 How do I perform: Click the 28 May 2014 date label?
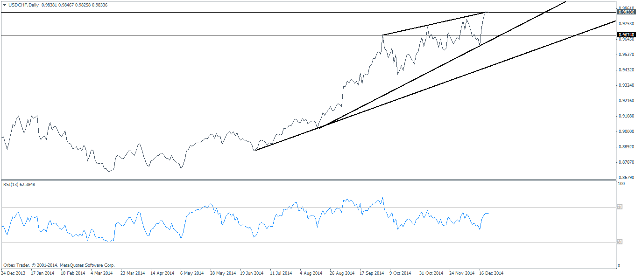(222, 273)
